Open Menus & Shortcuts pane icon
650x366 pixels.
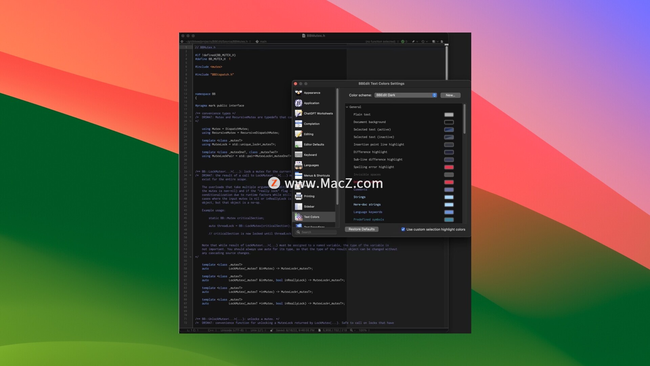tap(298, 176)
